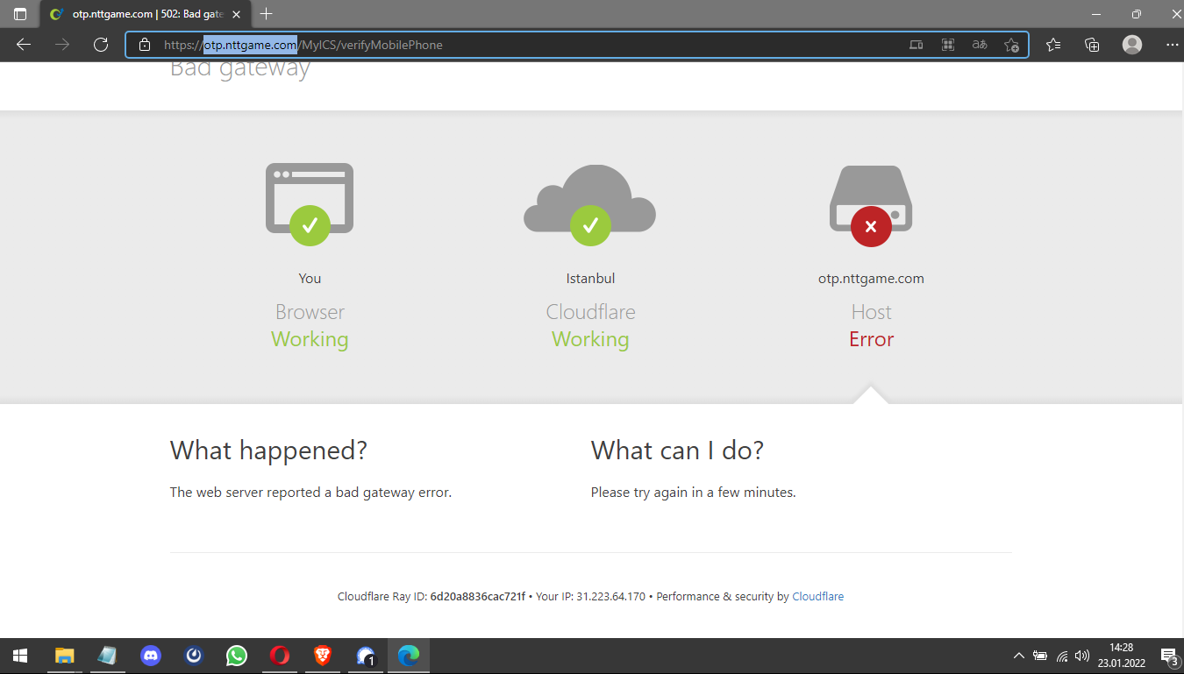Image resolution: width=1184 pixels, height=674 pixels.
Task: Click 'Please try again in a few minutes.'
Action: click(x=693, y=493)
